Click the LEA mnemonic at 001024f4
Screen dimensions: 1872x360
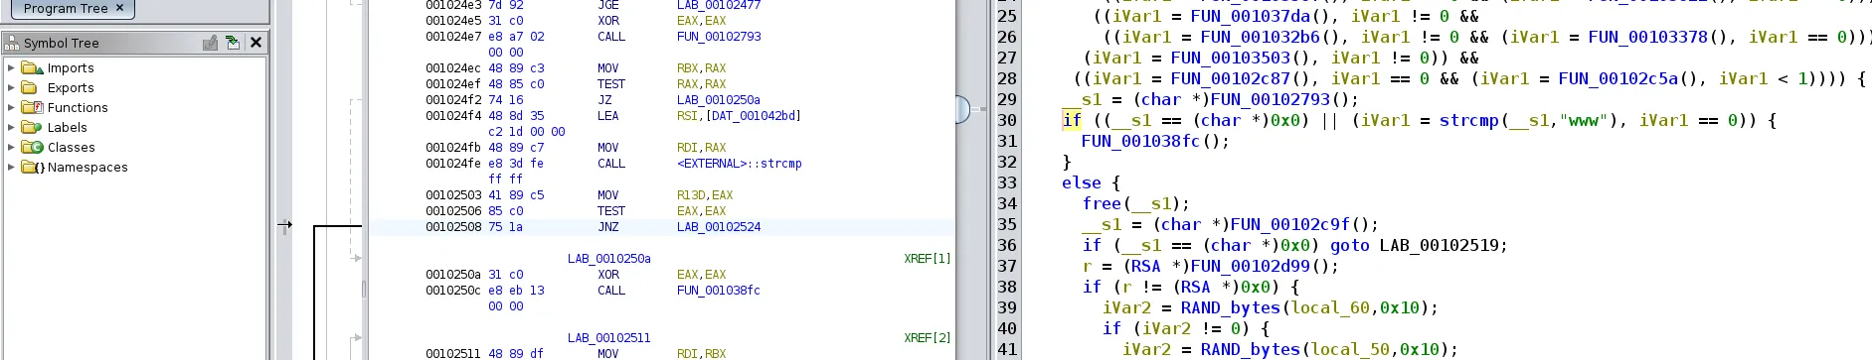click(x=608, y=116)
